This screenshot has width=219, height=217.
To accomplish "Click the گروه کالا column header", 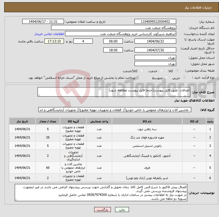I will point(73,121).
